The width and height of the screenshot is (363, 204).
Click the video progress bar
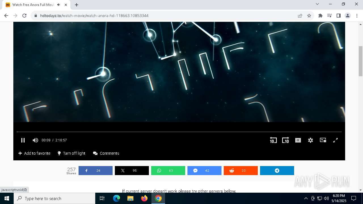point(179,132)
